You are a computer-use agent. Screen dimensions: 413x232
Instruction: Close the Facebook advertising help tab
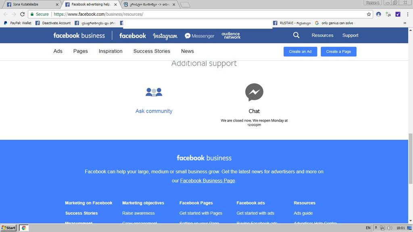pos(115,4)
